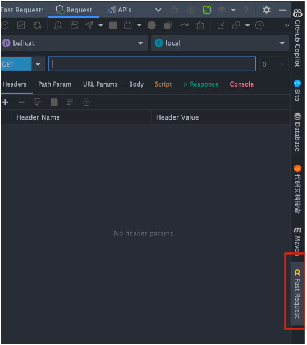Toggle the lock icon in headers toolbar
307x345 pixels.
click(x=86, y=102)
